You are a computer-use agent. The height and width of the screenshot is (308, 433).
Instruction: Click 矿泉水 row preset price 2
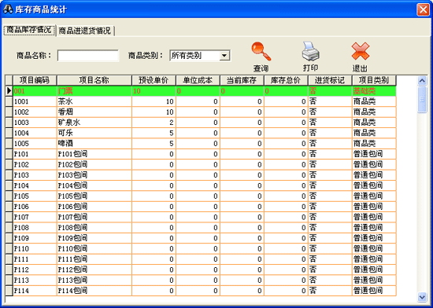tap(154, 123)
